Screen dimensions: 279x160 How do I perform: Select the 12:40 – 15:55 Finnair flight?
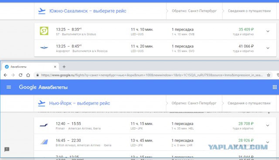pyautogui.click(x=155, y=126)
